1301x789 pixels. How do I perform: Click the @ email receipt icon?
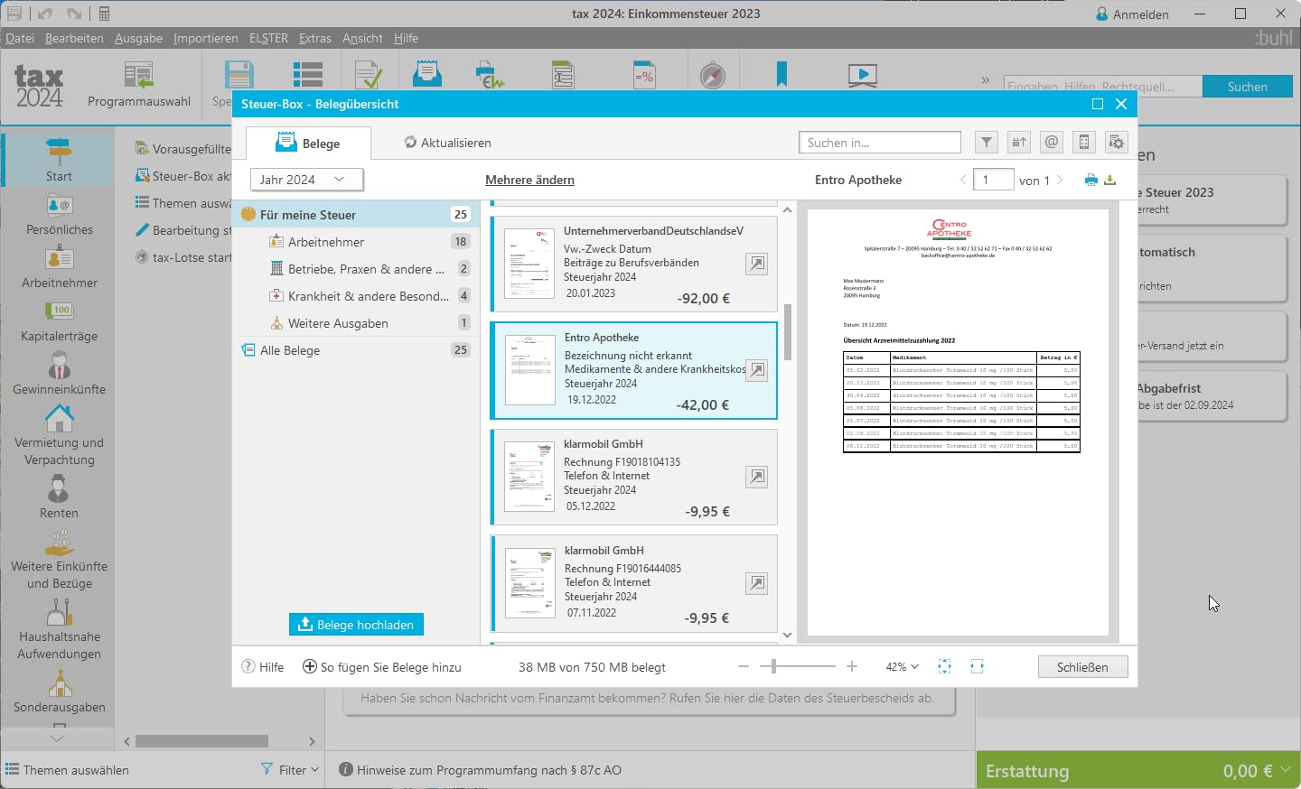pos(1052,142)
